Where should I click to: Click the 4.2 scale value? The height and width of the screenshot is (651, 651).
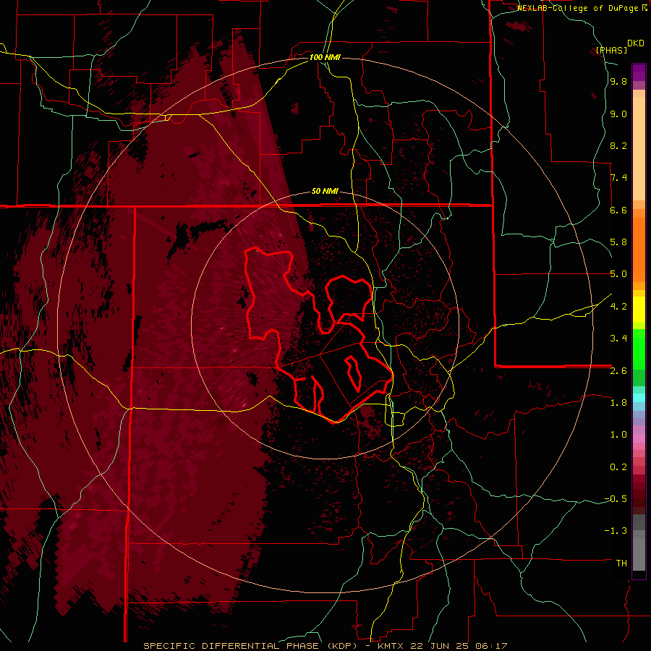pyautogui.click(x=618, y=307)
